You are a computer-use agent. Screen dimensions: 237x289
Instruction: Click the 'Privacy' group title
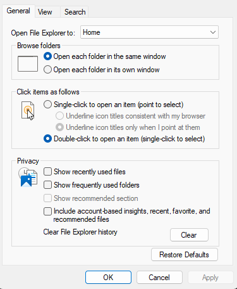click(28, 161)
